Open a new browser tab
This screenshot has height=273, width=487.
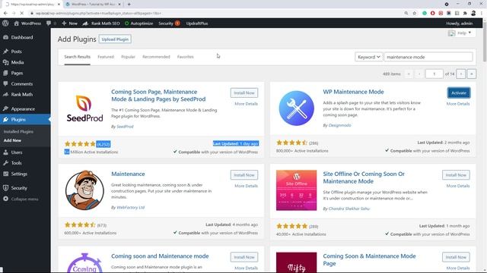[x=129, y=5]
